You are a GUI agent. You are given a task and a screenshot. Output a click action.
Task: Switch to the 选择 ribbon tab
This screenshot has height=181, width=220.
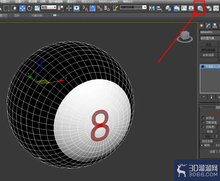(16, 16)
